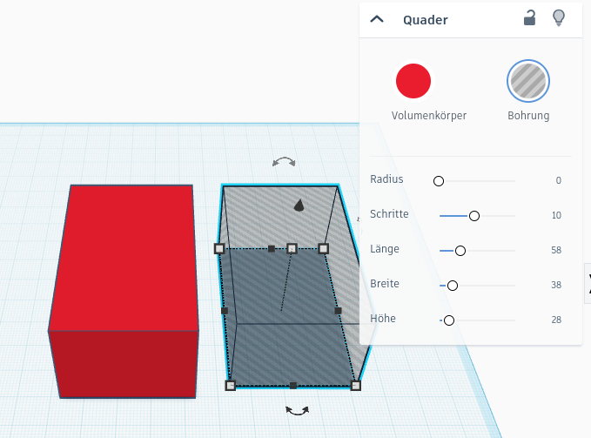This screenshot has height=438, width=591.
Task: Click the Schritte slider handle
Action: click(x=474, y=216)
